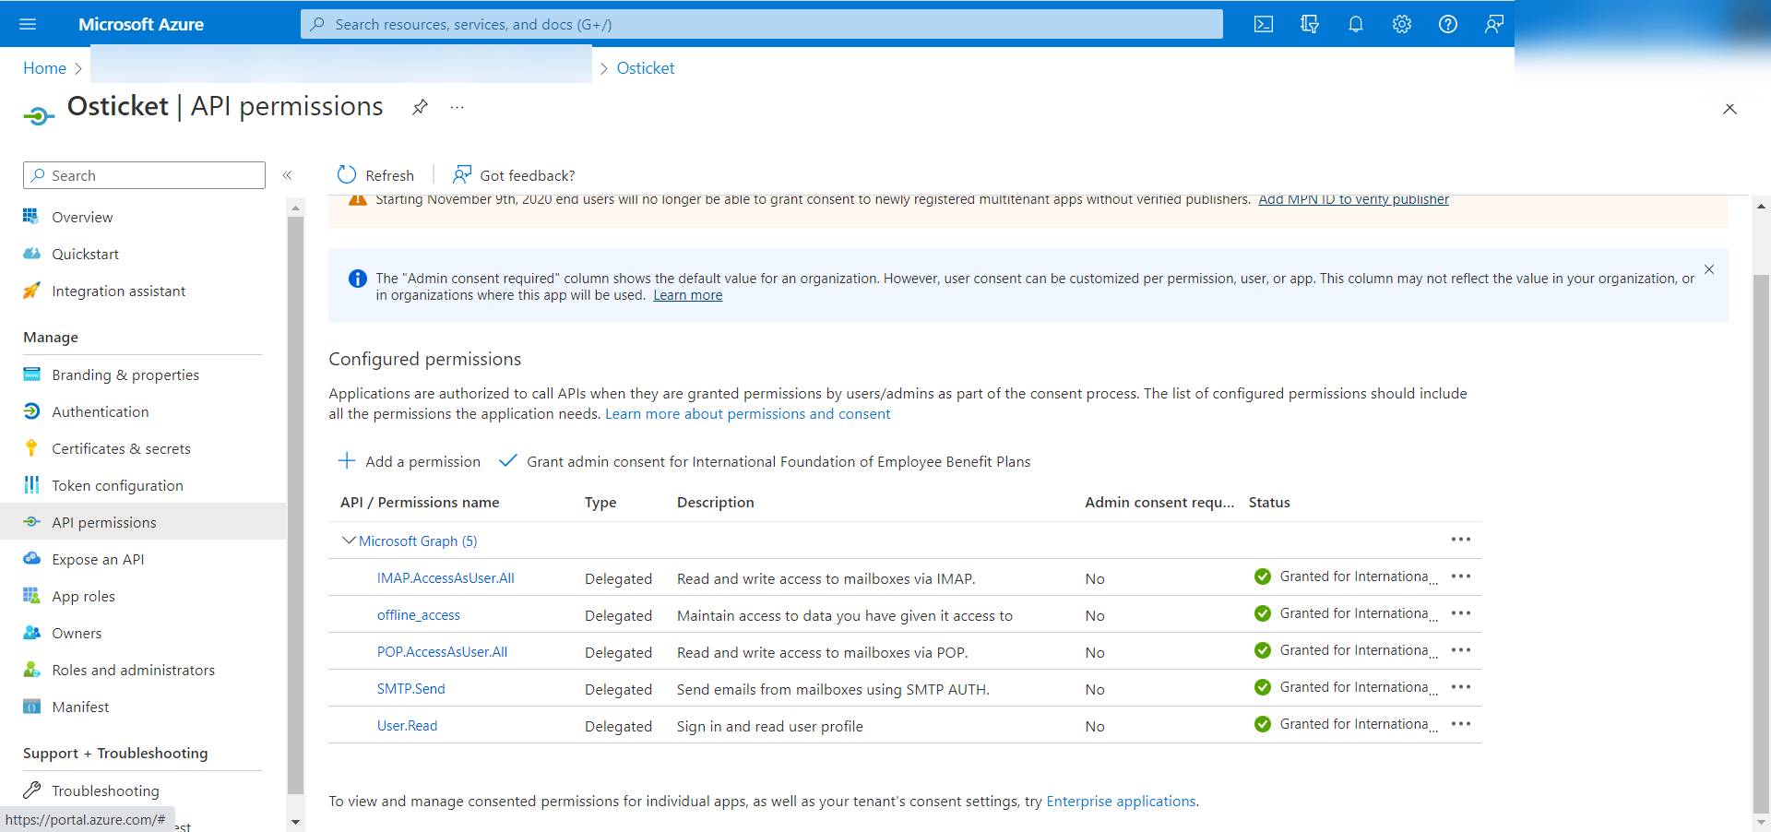Open POP.AccessAsUser.All permission details
This screenshot has height=832, width=1771.
coord(442,652)
